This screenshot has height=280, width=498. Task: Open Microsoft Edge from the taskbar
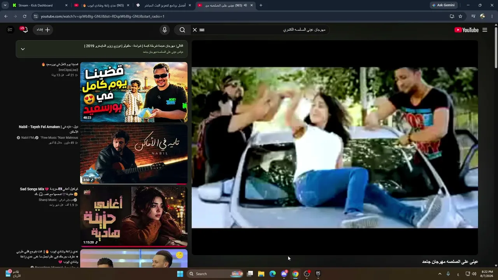273,274
